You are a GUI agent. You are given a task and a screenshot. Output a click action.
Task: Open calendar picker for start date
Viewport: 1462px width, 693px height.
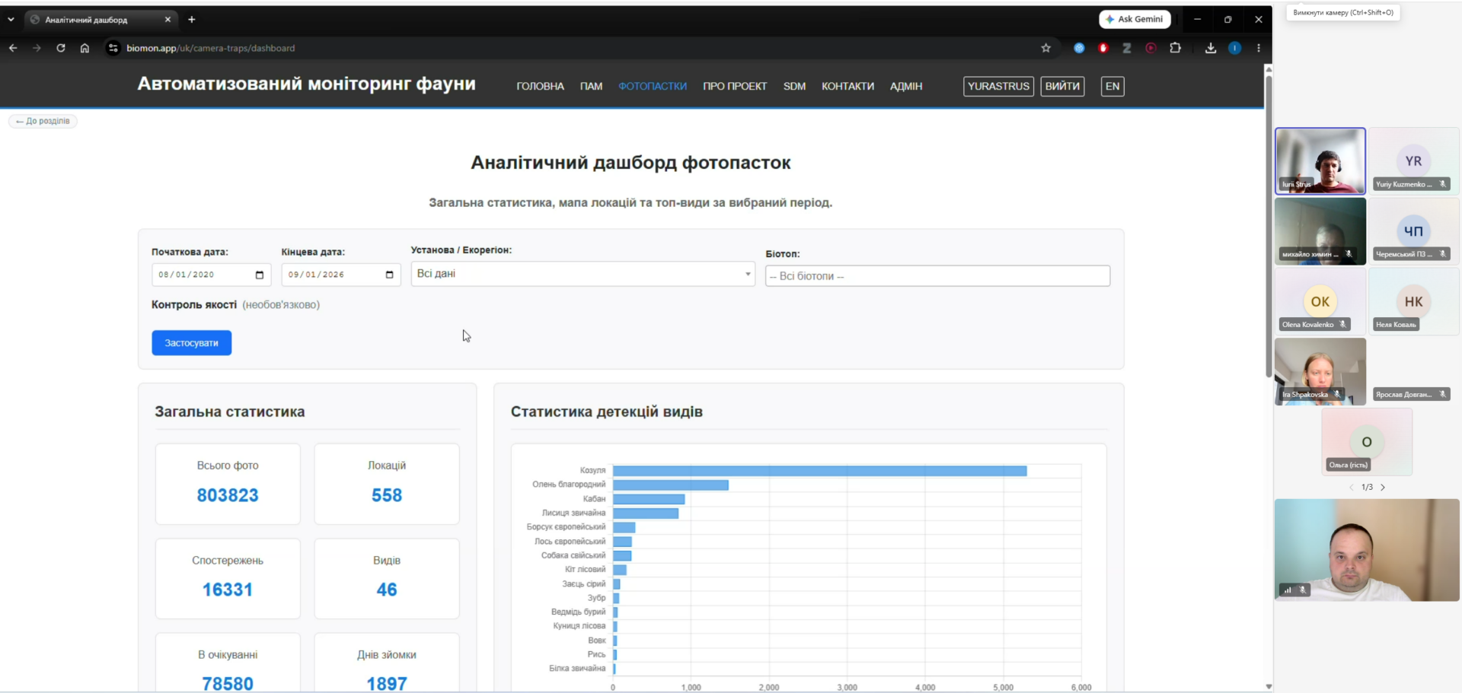260,275
